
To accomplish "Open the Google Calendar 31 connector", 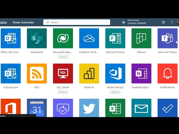I will coord(37,108).
